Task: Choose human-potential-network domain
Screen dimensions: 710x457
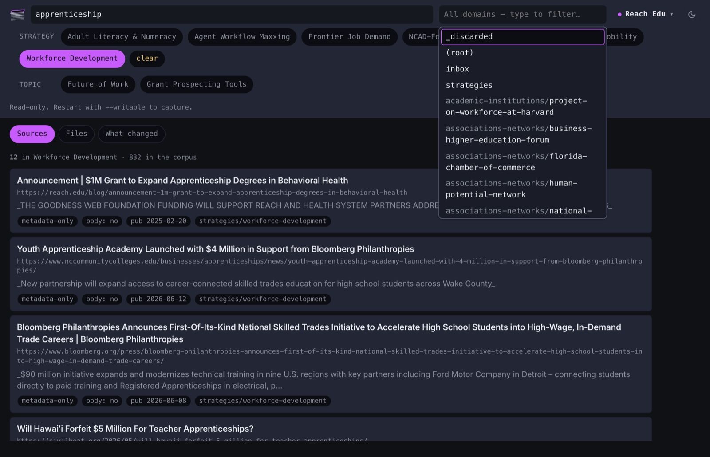Action: [522, 189]
